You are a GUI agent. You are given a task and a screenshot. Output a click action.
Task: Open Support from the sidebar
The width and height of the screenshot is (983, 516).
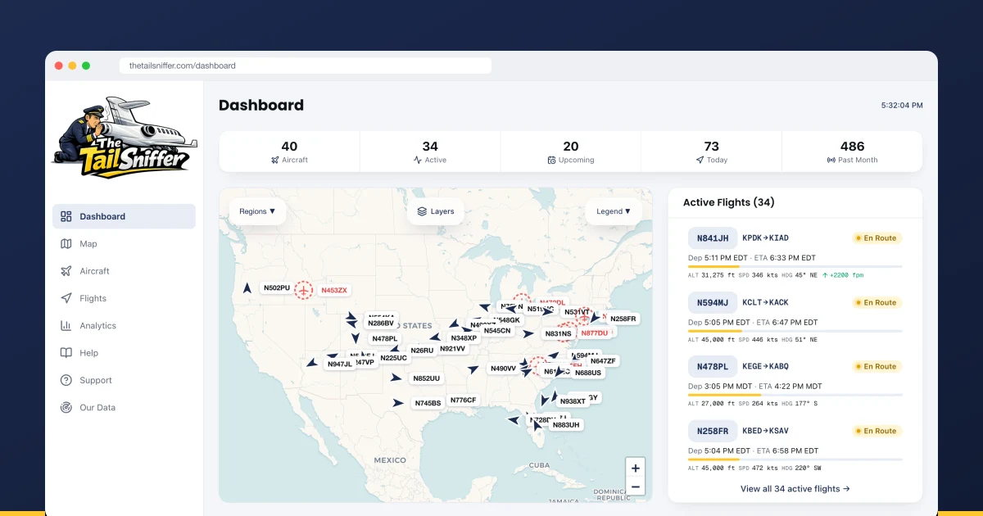tap(125, 380)
